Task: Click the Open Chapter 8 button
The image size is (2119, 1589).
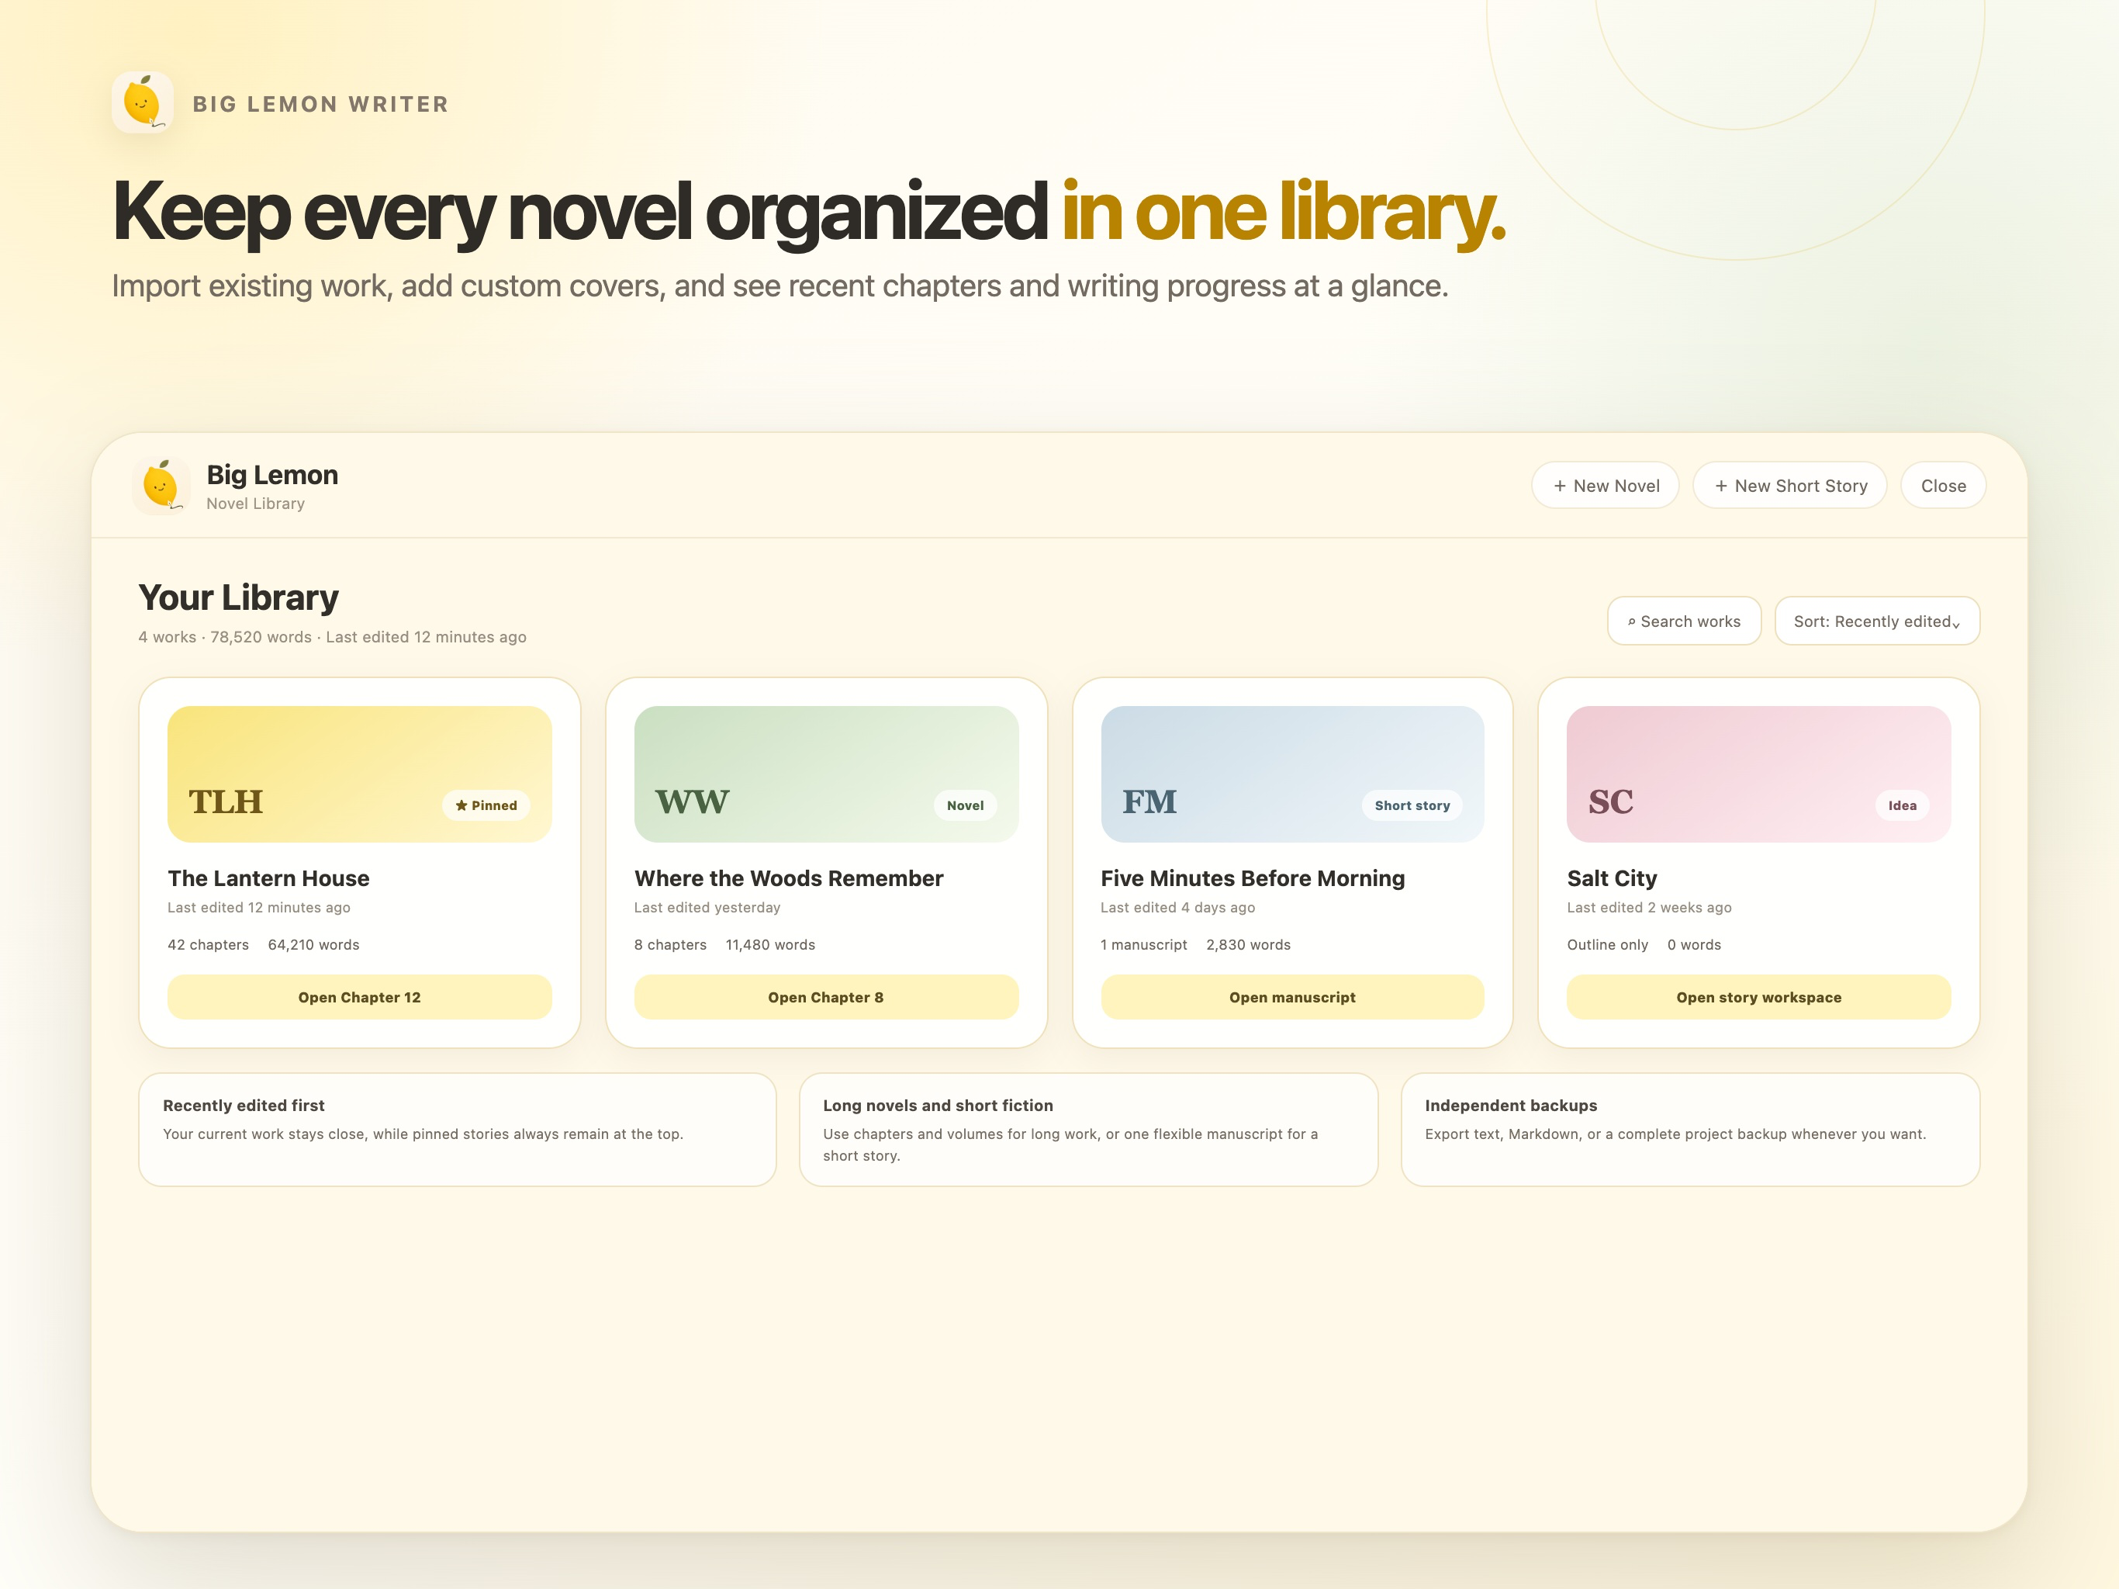Action: click(x=826, y=997)
